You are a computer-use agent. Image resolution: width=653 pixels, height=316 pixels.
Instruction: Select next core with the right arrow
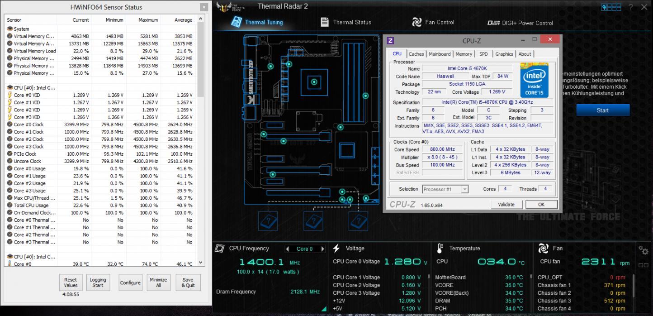322,249
